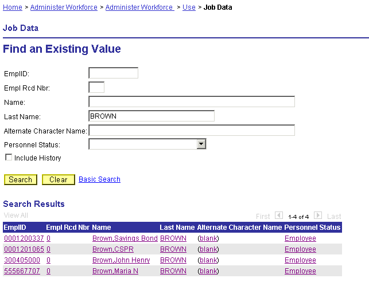Sort by the Personnel Status column header

(312, 228)
